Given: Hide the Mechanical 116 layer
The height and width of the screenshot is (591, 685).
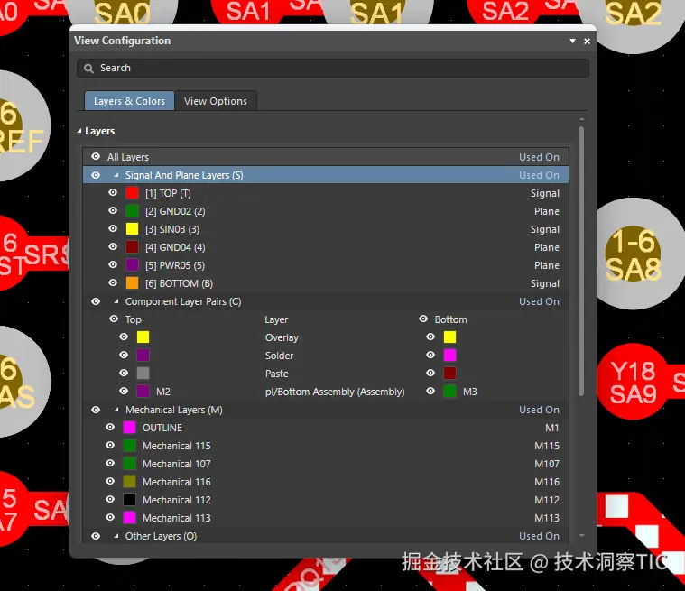Looking at the screenshot, I should pos(110,481).
